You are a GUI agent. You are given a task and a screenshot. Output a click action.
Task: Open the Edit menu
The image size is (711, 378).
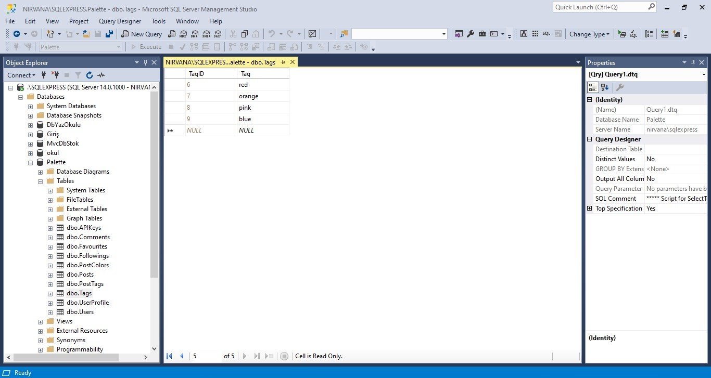(30, 21)
